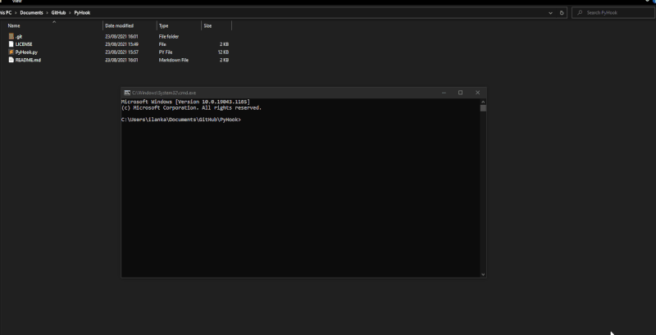Sort files by Name column

click(x=14, y=25)
